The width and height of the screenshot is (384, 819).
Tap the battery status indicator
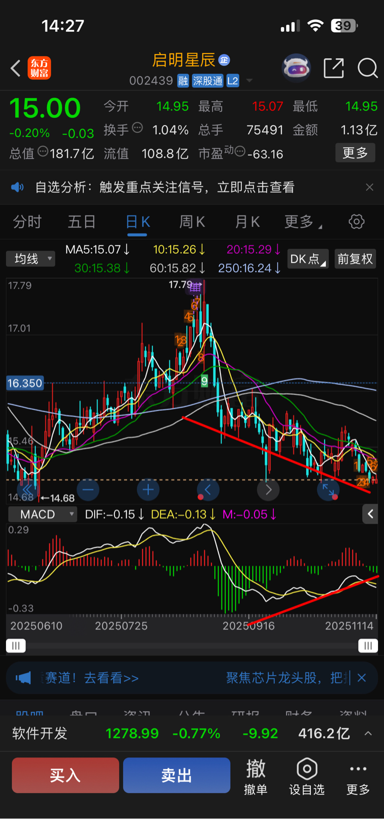[344, 26]
